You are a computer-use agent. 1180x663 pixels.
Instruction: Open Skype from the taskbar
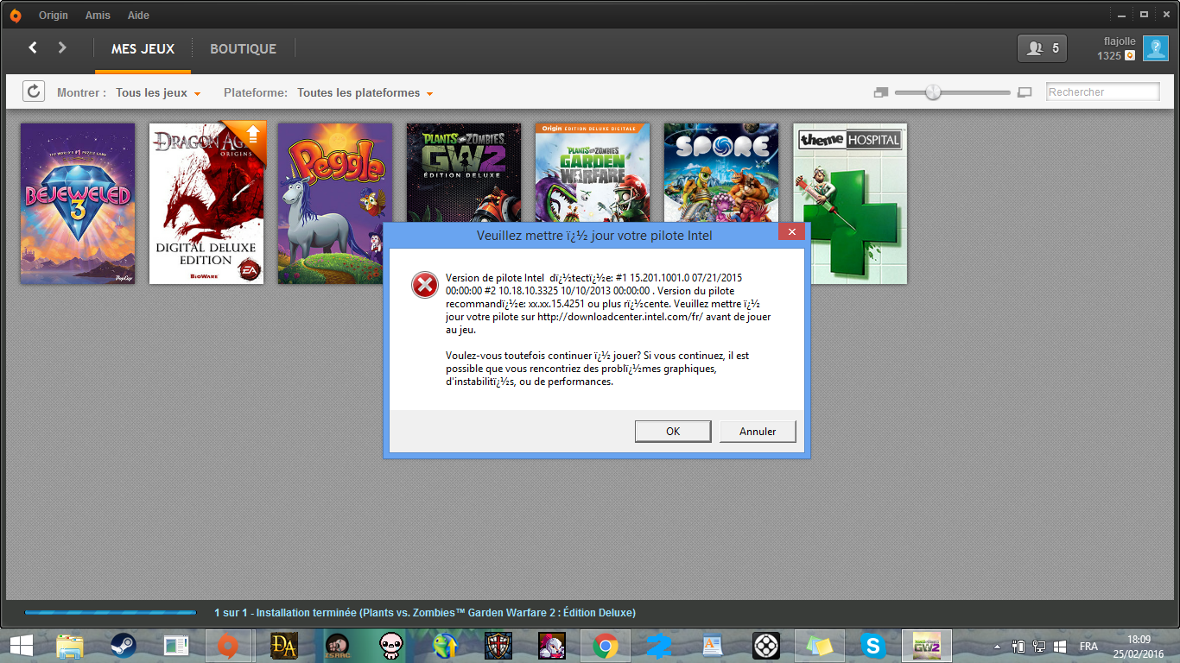(873, 646)
